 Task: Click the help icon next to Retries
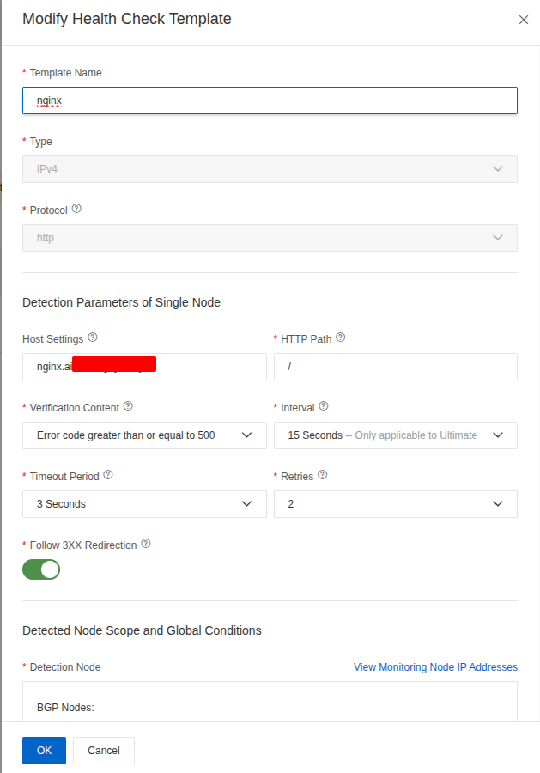tap(322, 475)
